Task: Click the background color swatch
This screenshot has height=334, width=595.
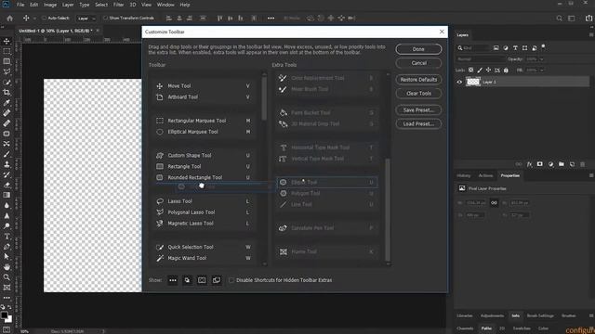Action: tap(8, 319)
